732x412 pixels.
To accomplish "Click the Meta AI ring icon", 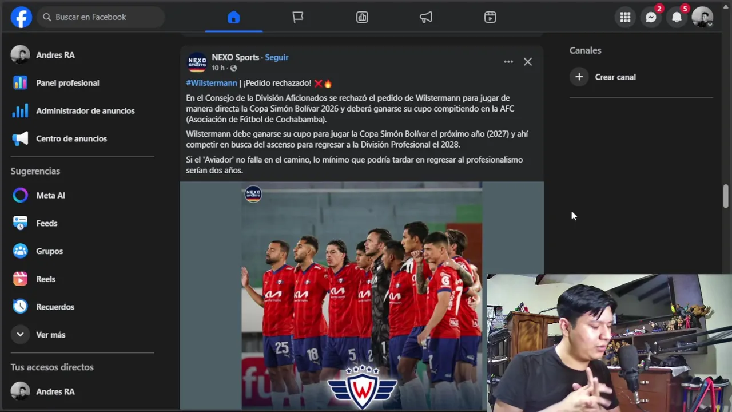I will (20, 195).
